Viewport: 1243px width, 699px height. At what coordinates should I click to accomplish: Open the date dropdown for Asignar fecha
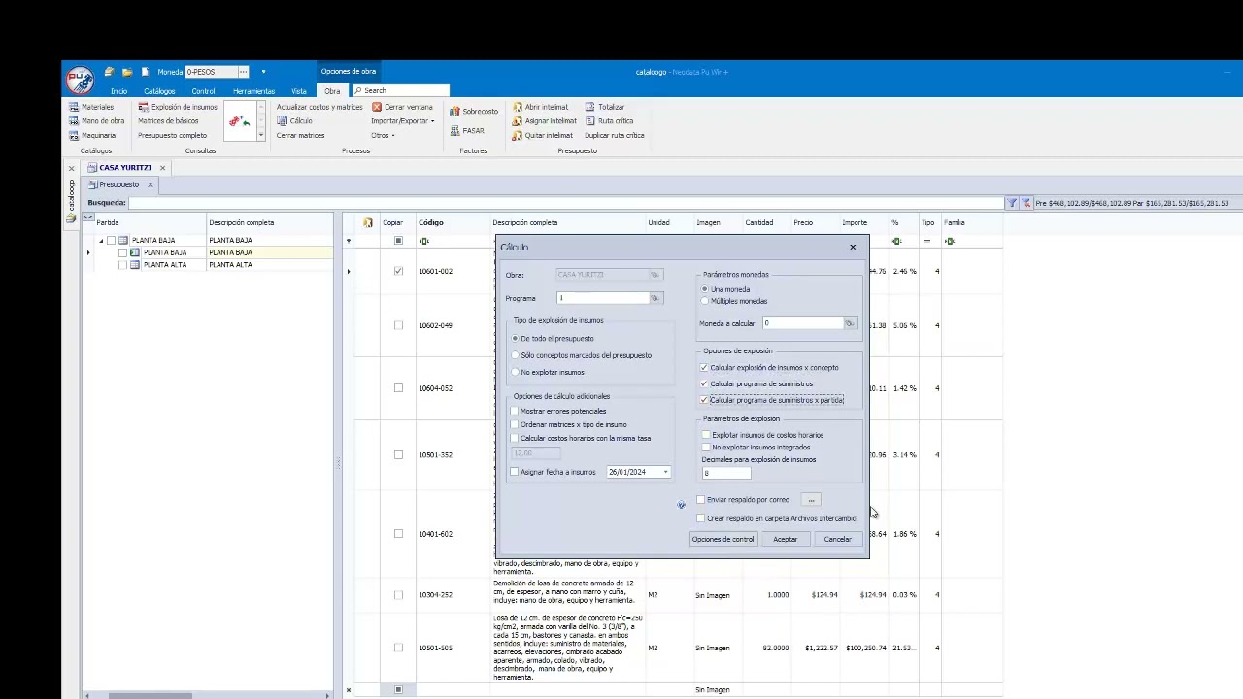[x=665, y=473]
